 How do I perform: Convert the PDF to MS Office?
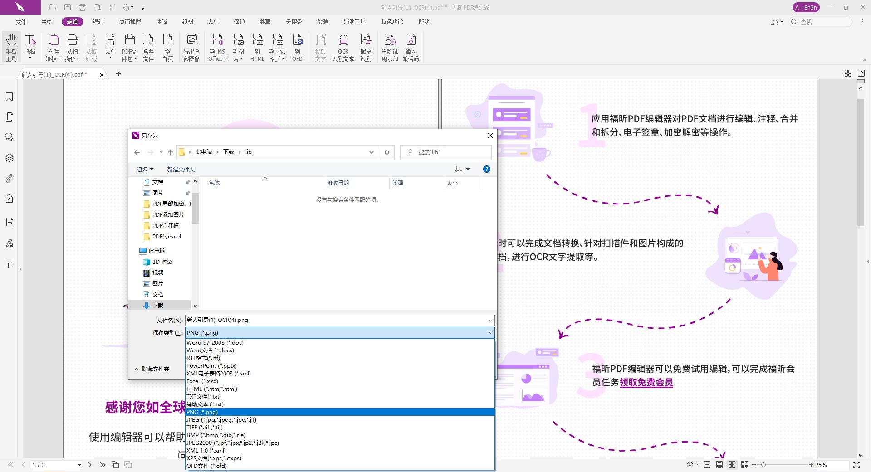217,47
